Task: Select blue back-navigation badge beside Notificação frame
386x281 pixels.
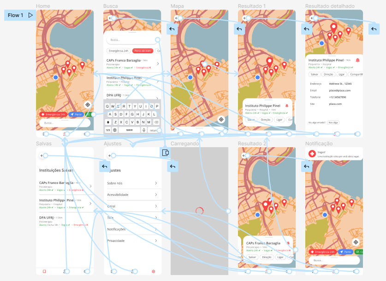Action: click(x=307, y=166)
